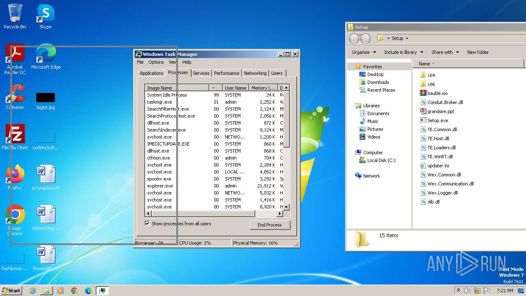
Task: Click the process list vertical scrollbar thumb
Action: [x=286, y=119]
